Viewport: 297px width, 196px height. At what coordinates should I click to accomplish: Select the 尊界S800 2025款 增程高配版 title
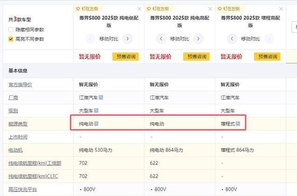[250, 21]
